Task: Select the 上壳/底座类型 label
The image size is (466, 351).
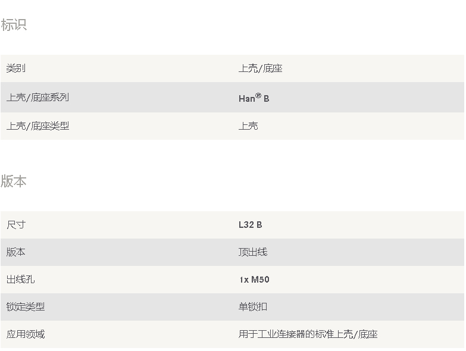Action: [37, 126]
